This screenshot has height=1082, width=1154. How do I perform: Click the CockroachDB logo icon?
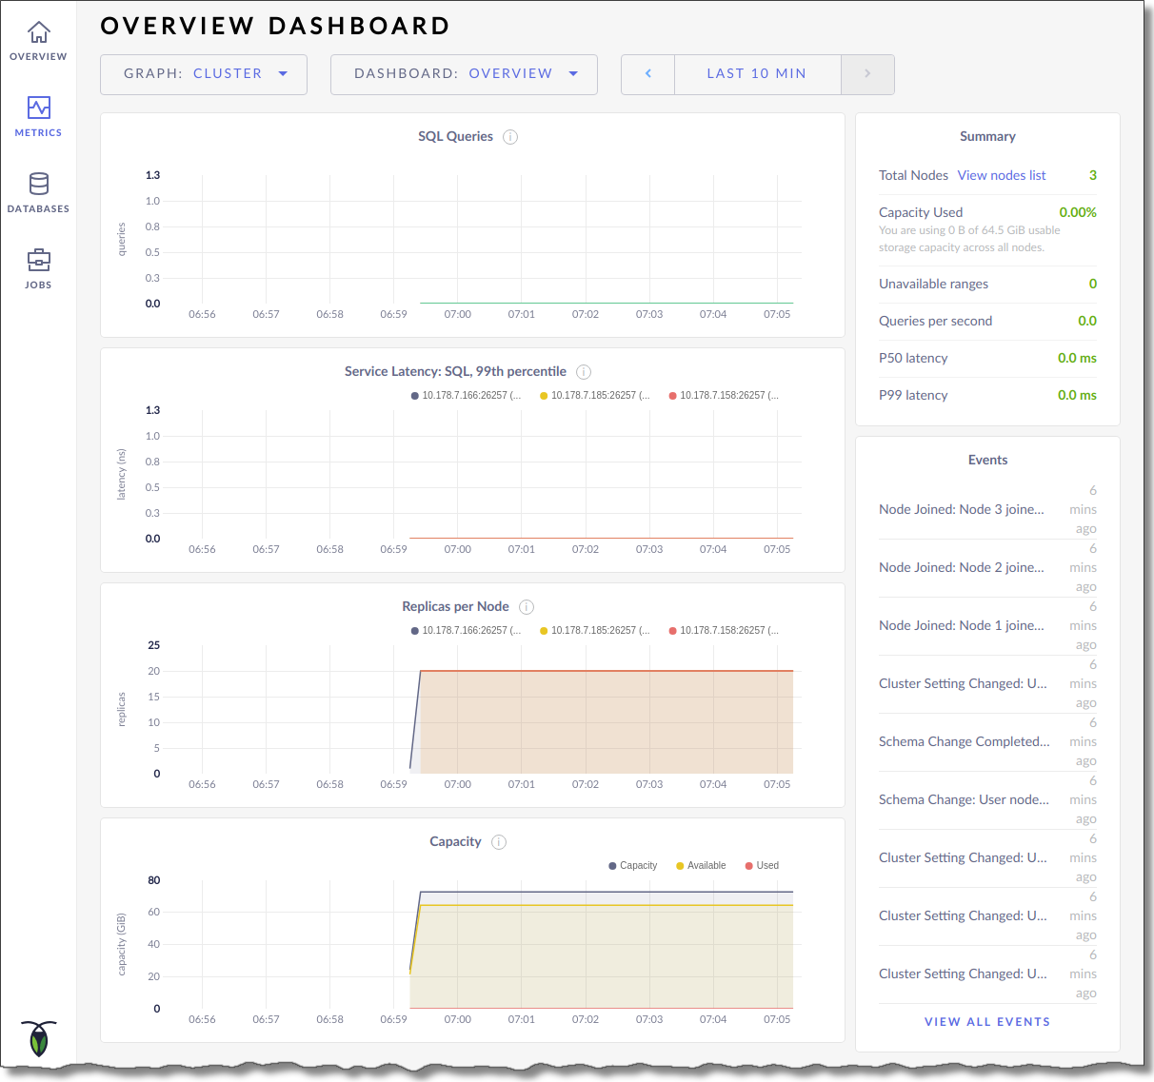38,1038
